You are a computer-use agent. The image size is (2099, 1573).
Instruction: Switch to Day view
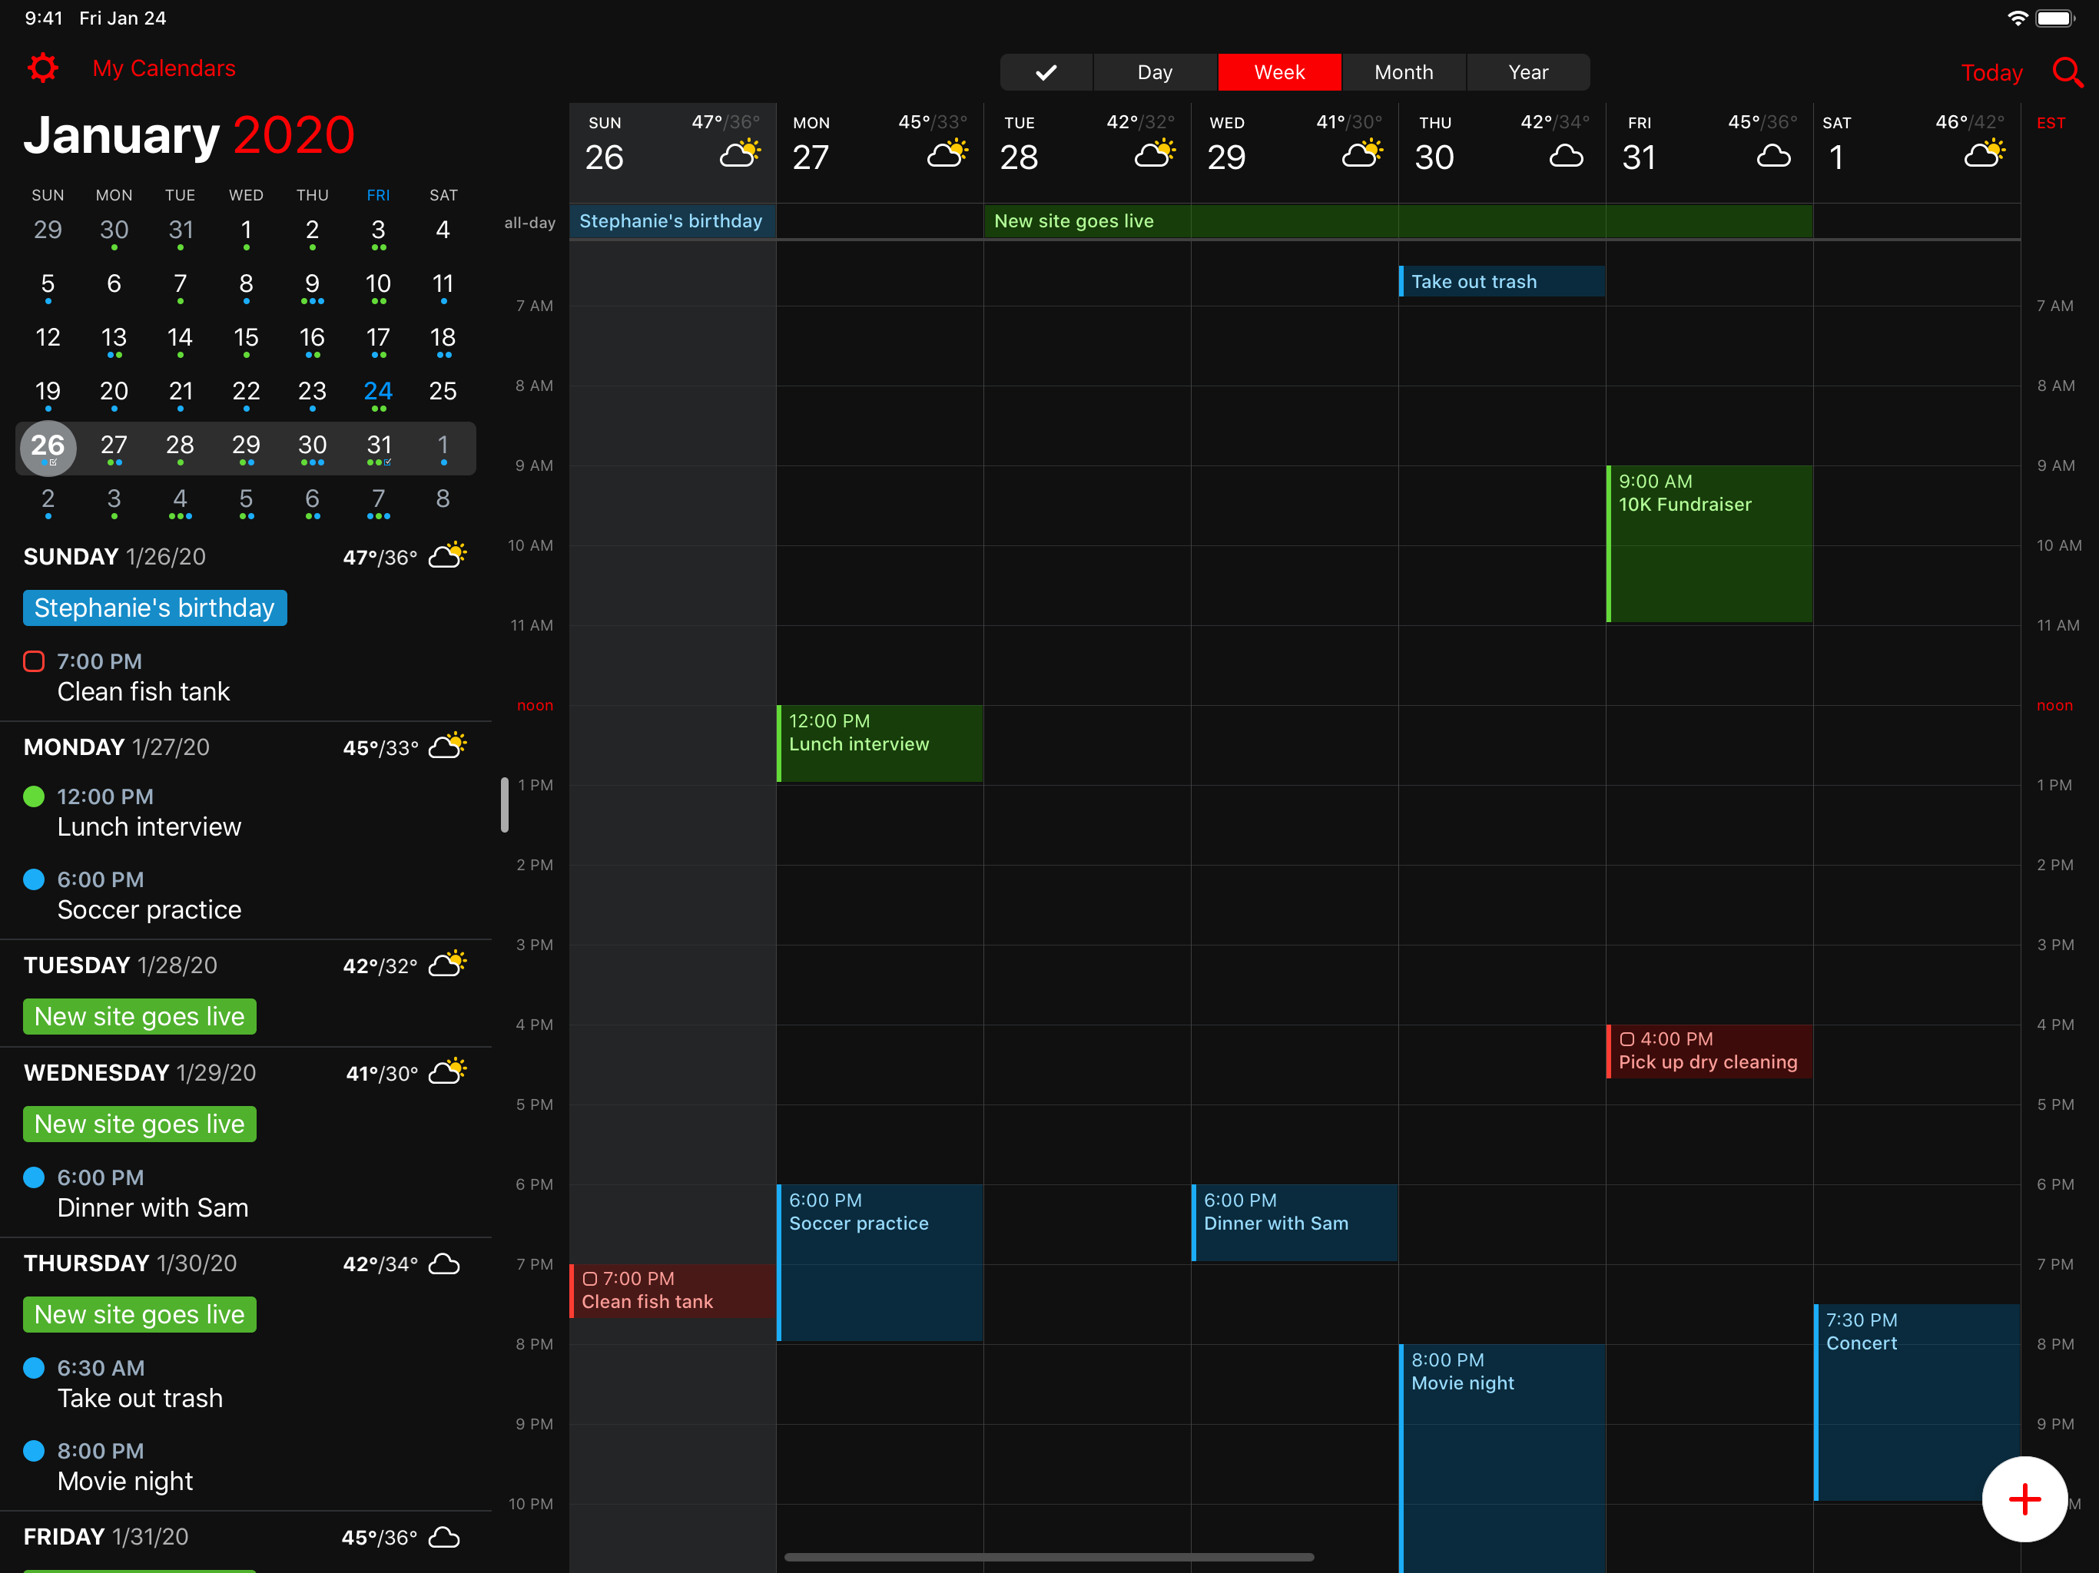click(x=1154, y=71)
